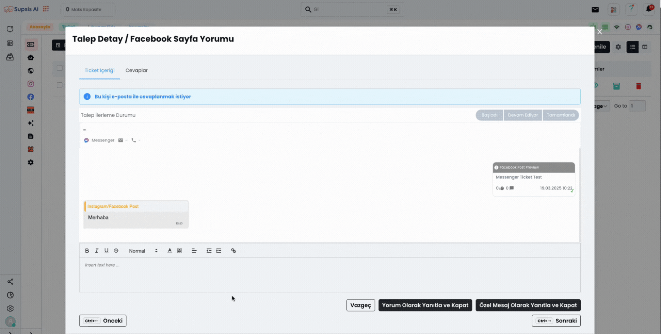Viewport: 661px width, 334px height.
Task: Switch to column view in the background page
Action: pos(645,47)
